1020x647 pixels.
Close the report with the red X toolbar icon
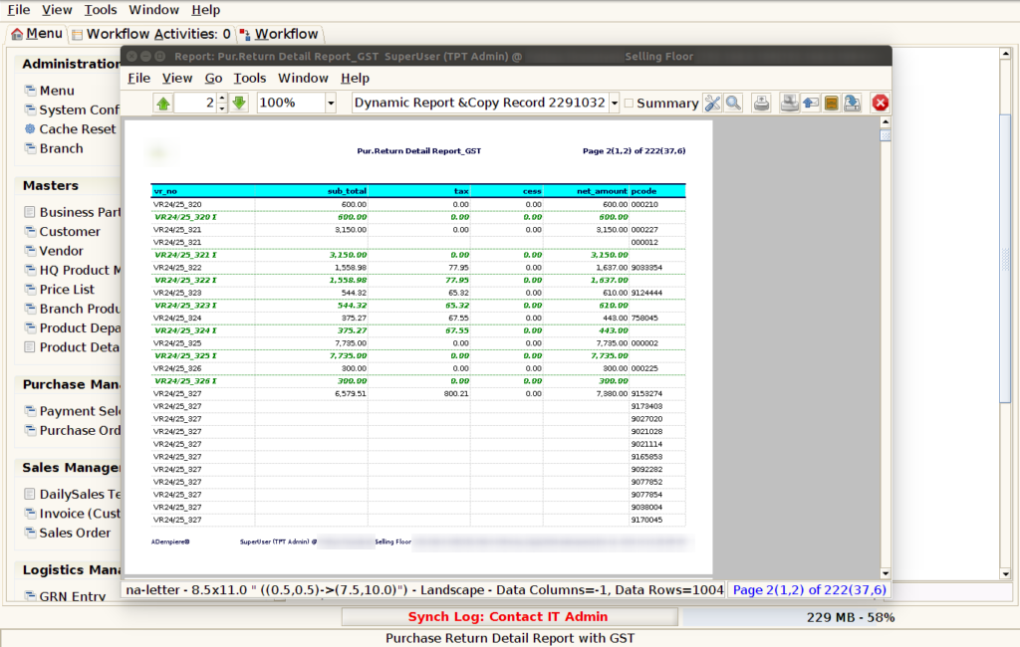tap(881, 103)
